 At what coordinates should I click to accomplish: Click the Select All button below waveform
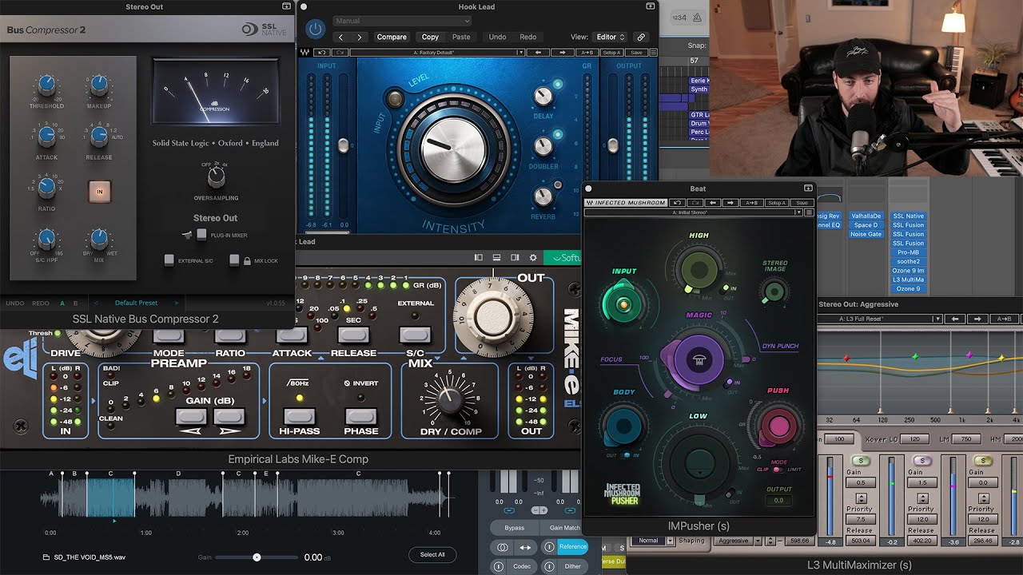[432, 554]
